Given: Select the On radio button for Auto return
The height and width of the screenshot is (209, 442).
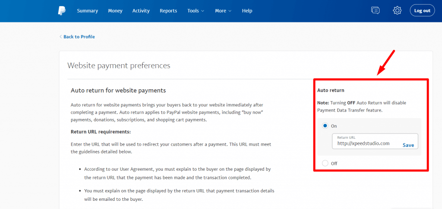Looking at the screenshot, I should click(x=325, y=126).
